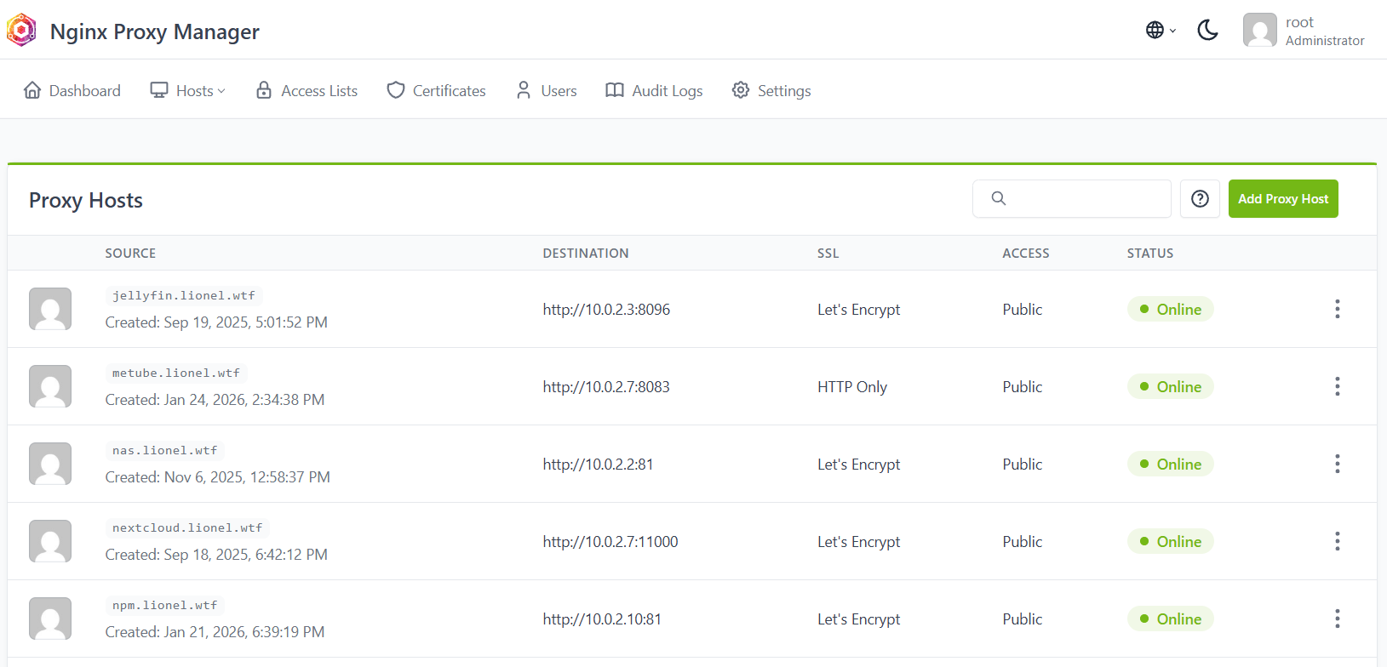Open Settings from the navigation bar

tap(771, 91)
